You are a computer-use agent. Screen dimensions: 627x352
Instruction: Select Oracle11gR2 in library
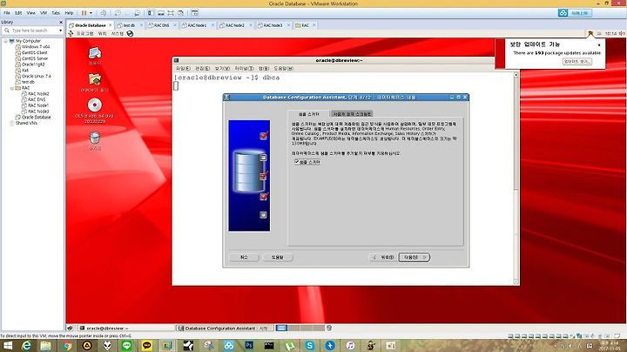pos(33,64)
